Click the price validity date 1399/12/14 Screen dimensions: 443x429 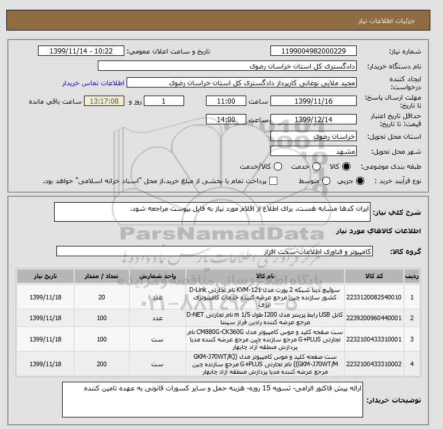pos(314,119)
